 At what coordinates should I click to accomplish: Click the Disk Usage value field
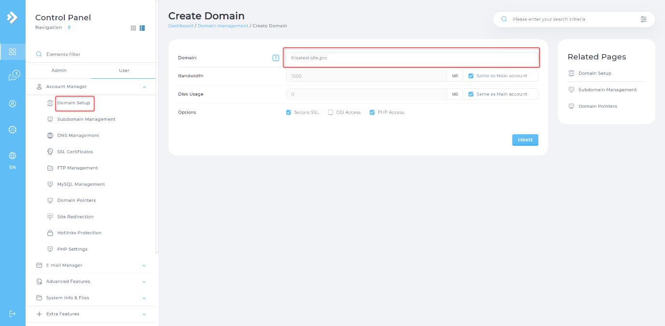pos(366,94)
